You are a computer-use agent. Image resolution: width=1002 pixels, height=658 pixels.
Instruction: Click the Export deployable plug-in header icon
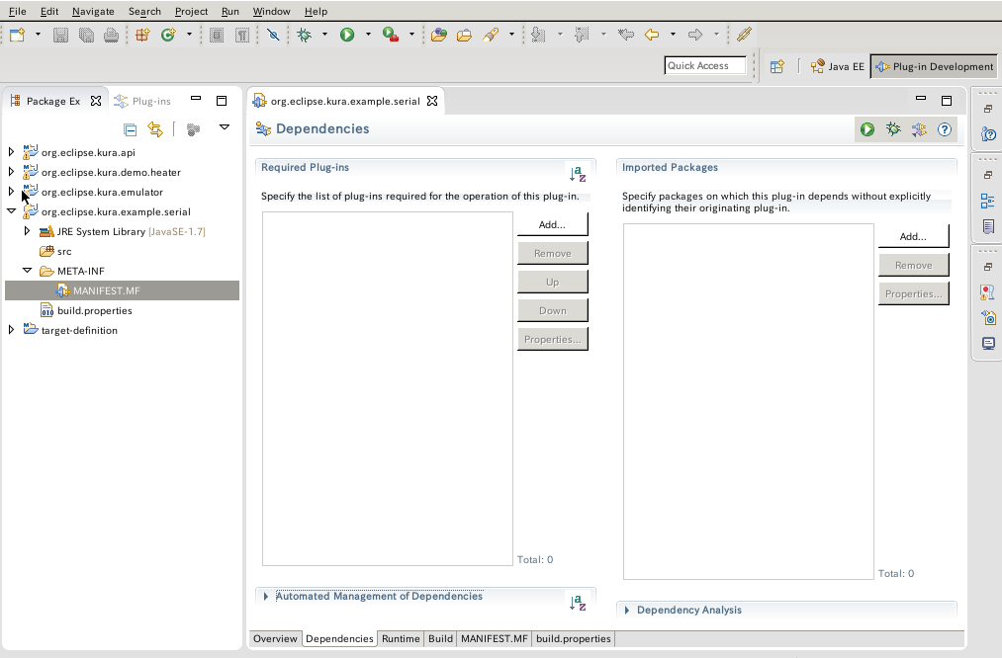[x=919, y=129]
